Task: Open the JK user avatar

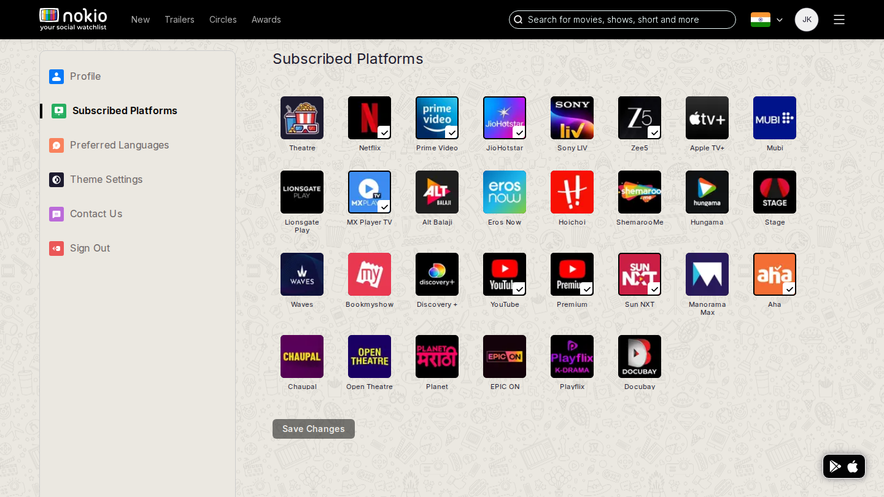Action: [807, 20]
